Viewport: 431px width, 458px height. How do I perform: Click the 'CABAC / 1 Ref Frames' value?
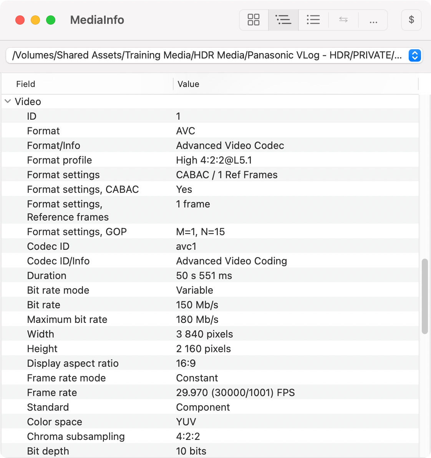227,175
